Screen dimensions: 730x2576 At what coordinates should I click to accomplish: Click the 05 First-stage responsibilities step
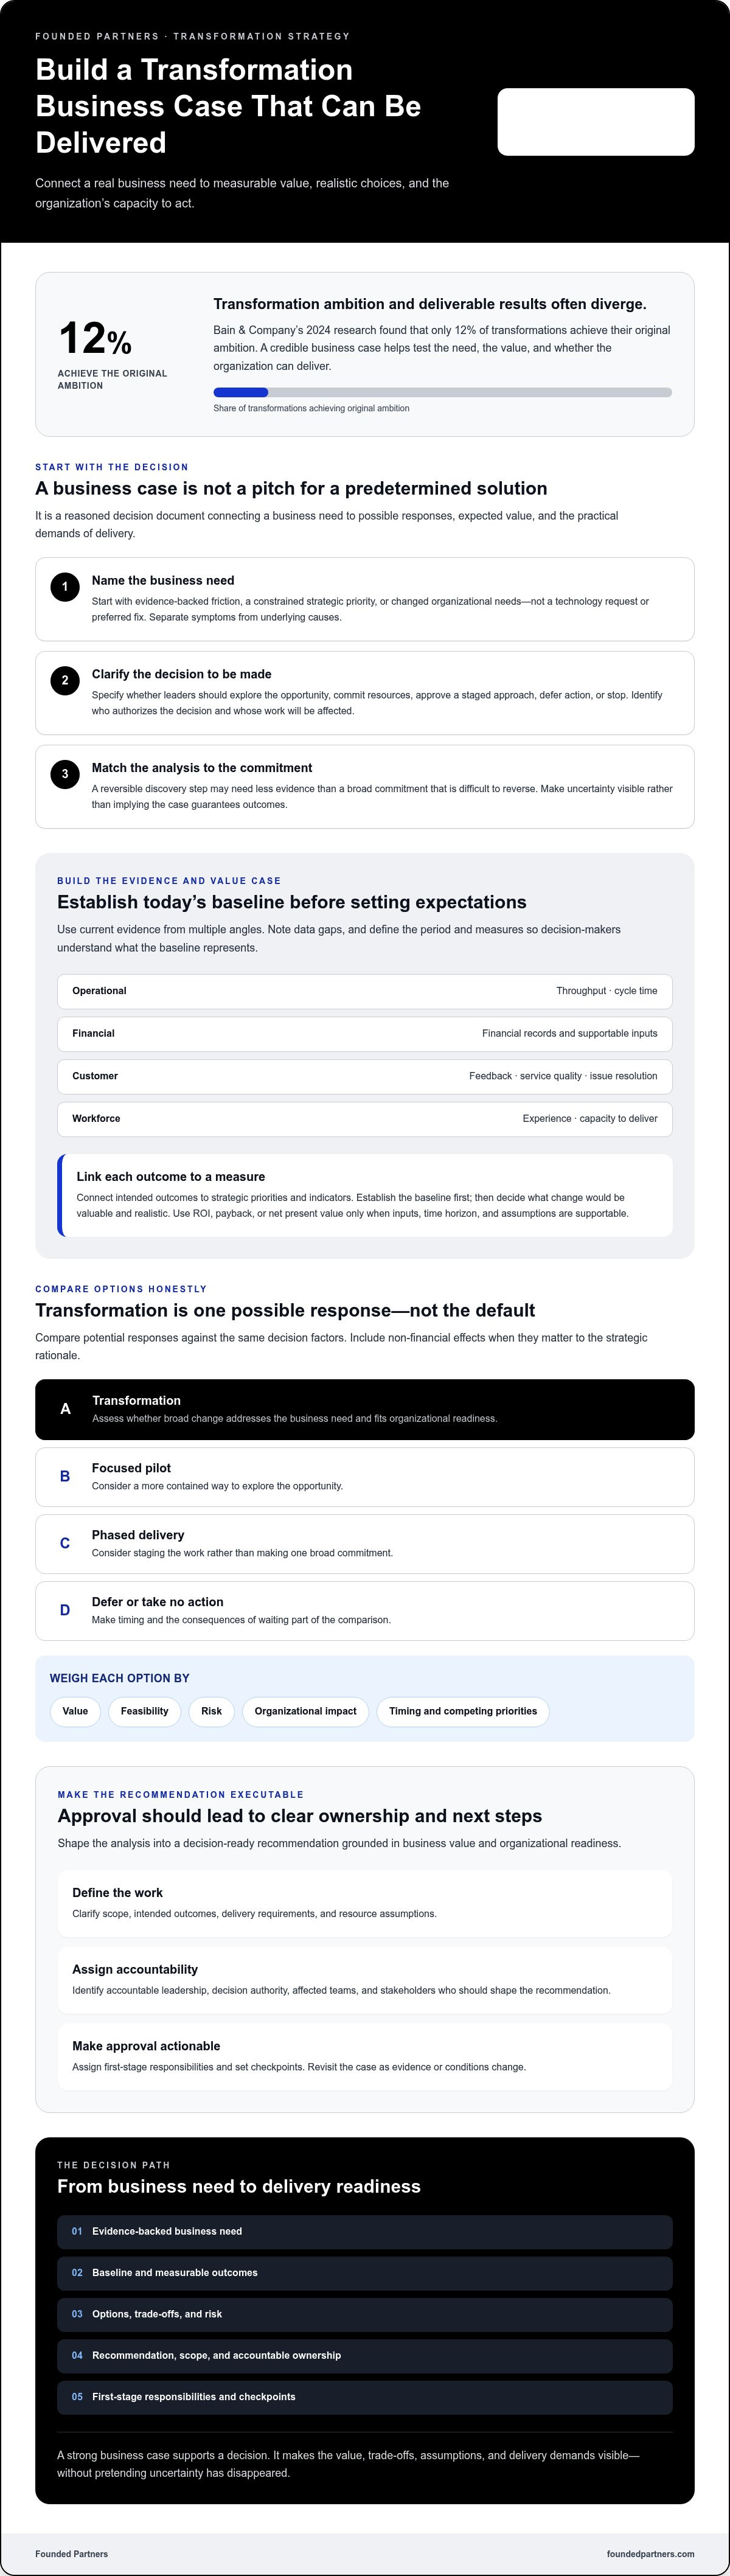pyautogui.click(x=365, y=2397)
